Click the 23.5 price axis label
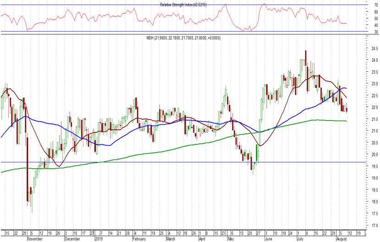The height and width of the screenshot is (242, 380). [375, 72]
